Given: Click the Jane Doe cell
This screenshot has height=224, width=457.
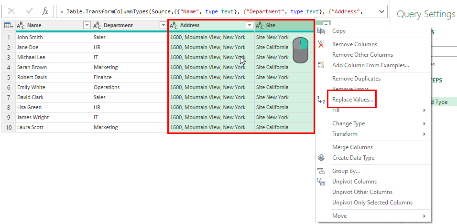Looking at the screenshot, I should point(54,47).
